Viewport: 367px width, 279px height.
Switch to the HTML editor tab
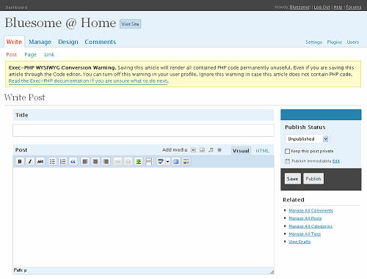point(262,151)
